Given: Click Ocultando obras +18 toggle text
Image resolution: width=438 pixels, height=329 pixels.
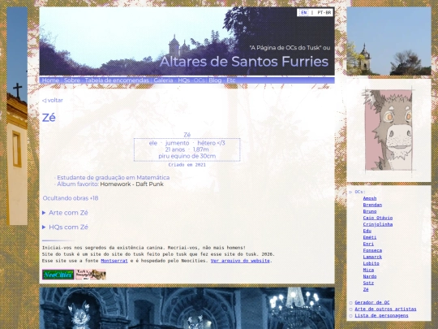Looking at the screenshot, I should tap(71, 198).
